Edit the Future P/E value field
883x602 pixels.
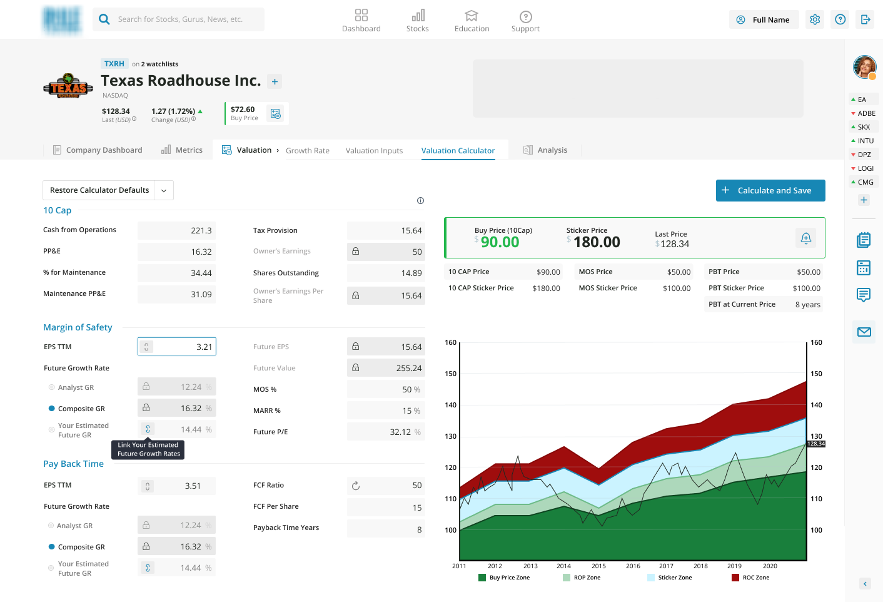(x=386, y=432)
